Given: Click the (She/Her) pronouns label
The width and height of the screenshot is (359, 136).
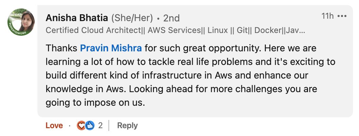Looking at the screenshot, I should 132,18.
